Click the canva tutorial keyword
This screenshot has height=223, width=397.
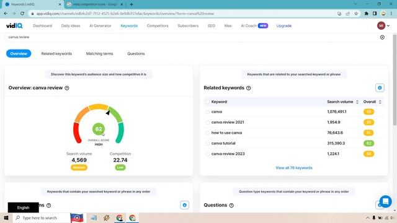(223, 143)
